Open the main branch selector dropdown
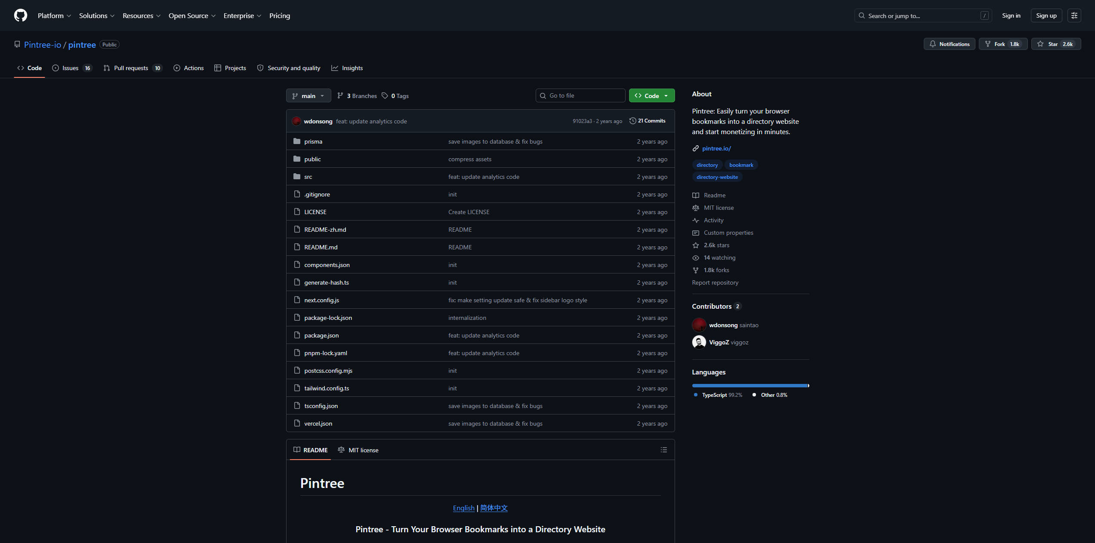Screen dimensions: 1095x543 [308, 95]
